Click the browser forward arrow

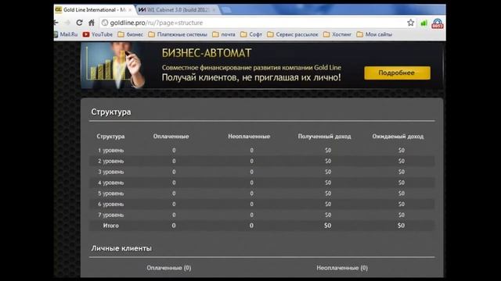click(67, 23)
